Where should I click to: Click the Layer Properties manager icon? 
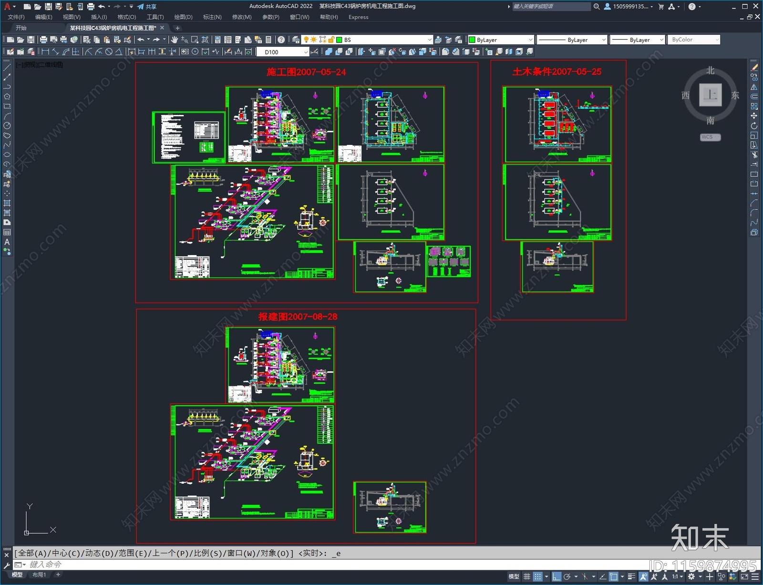[x=296, y=40]
